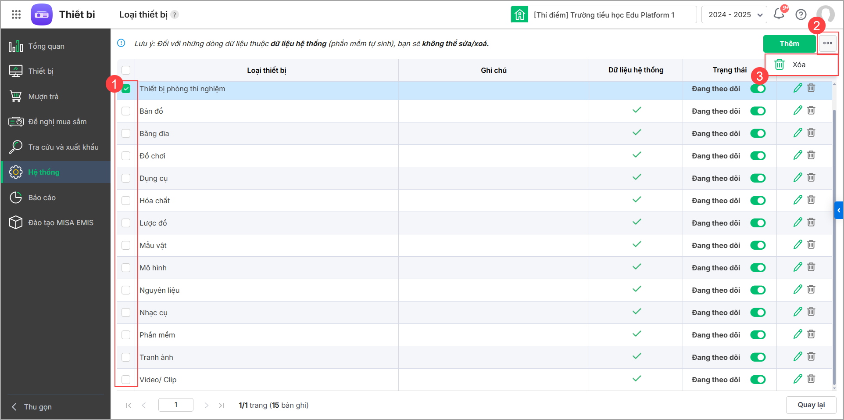Delete the Đồ chơi row
The image size is (844, 420).
click(x=811, y=155)
